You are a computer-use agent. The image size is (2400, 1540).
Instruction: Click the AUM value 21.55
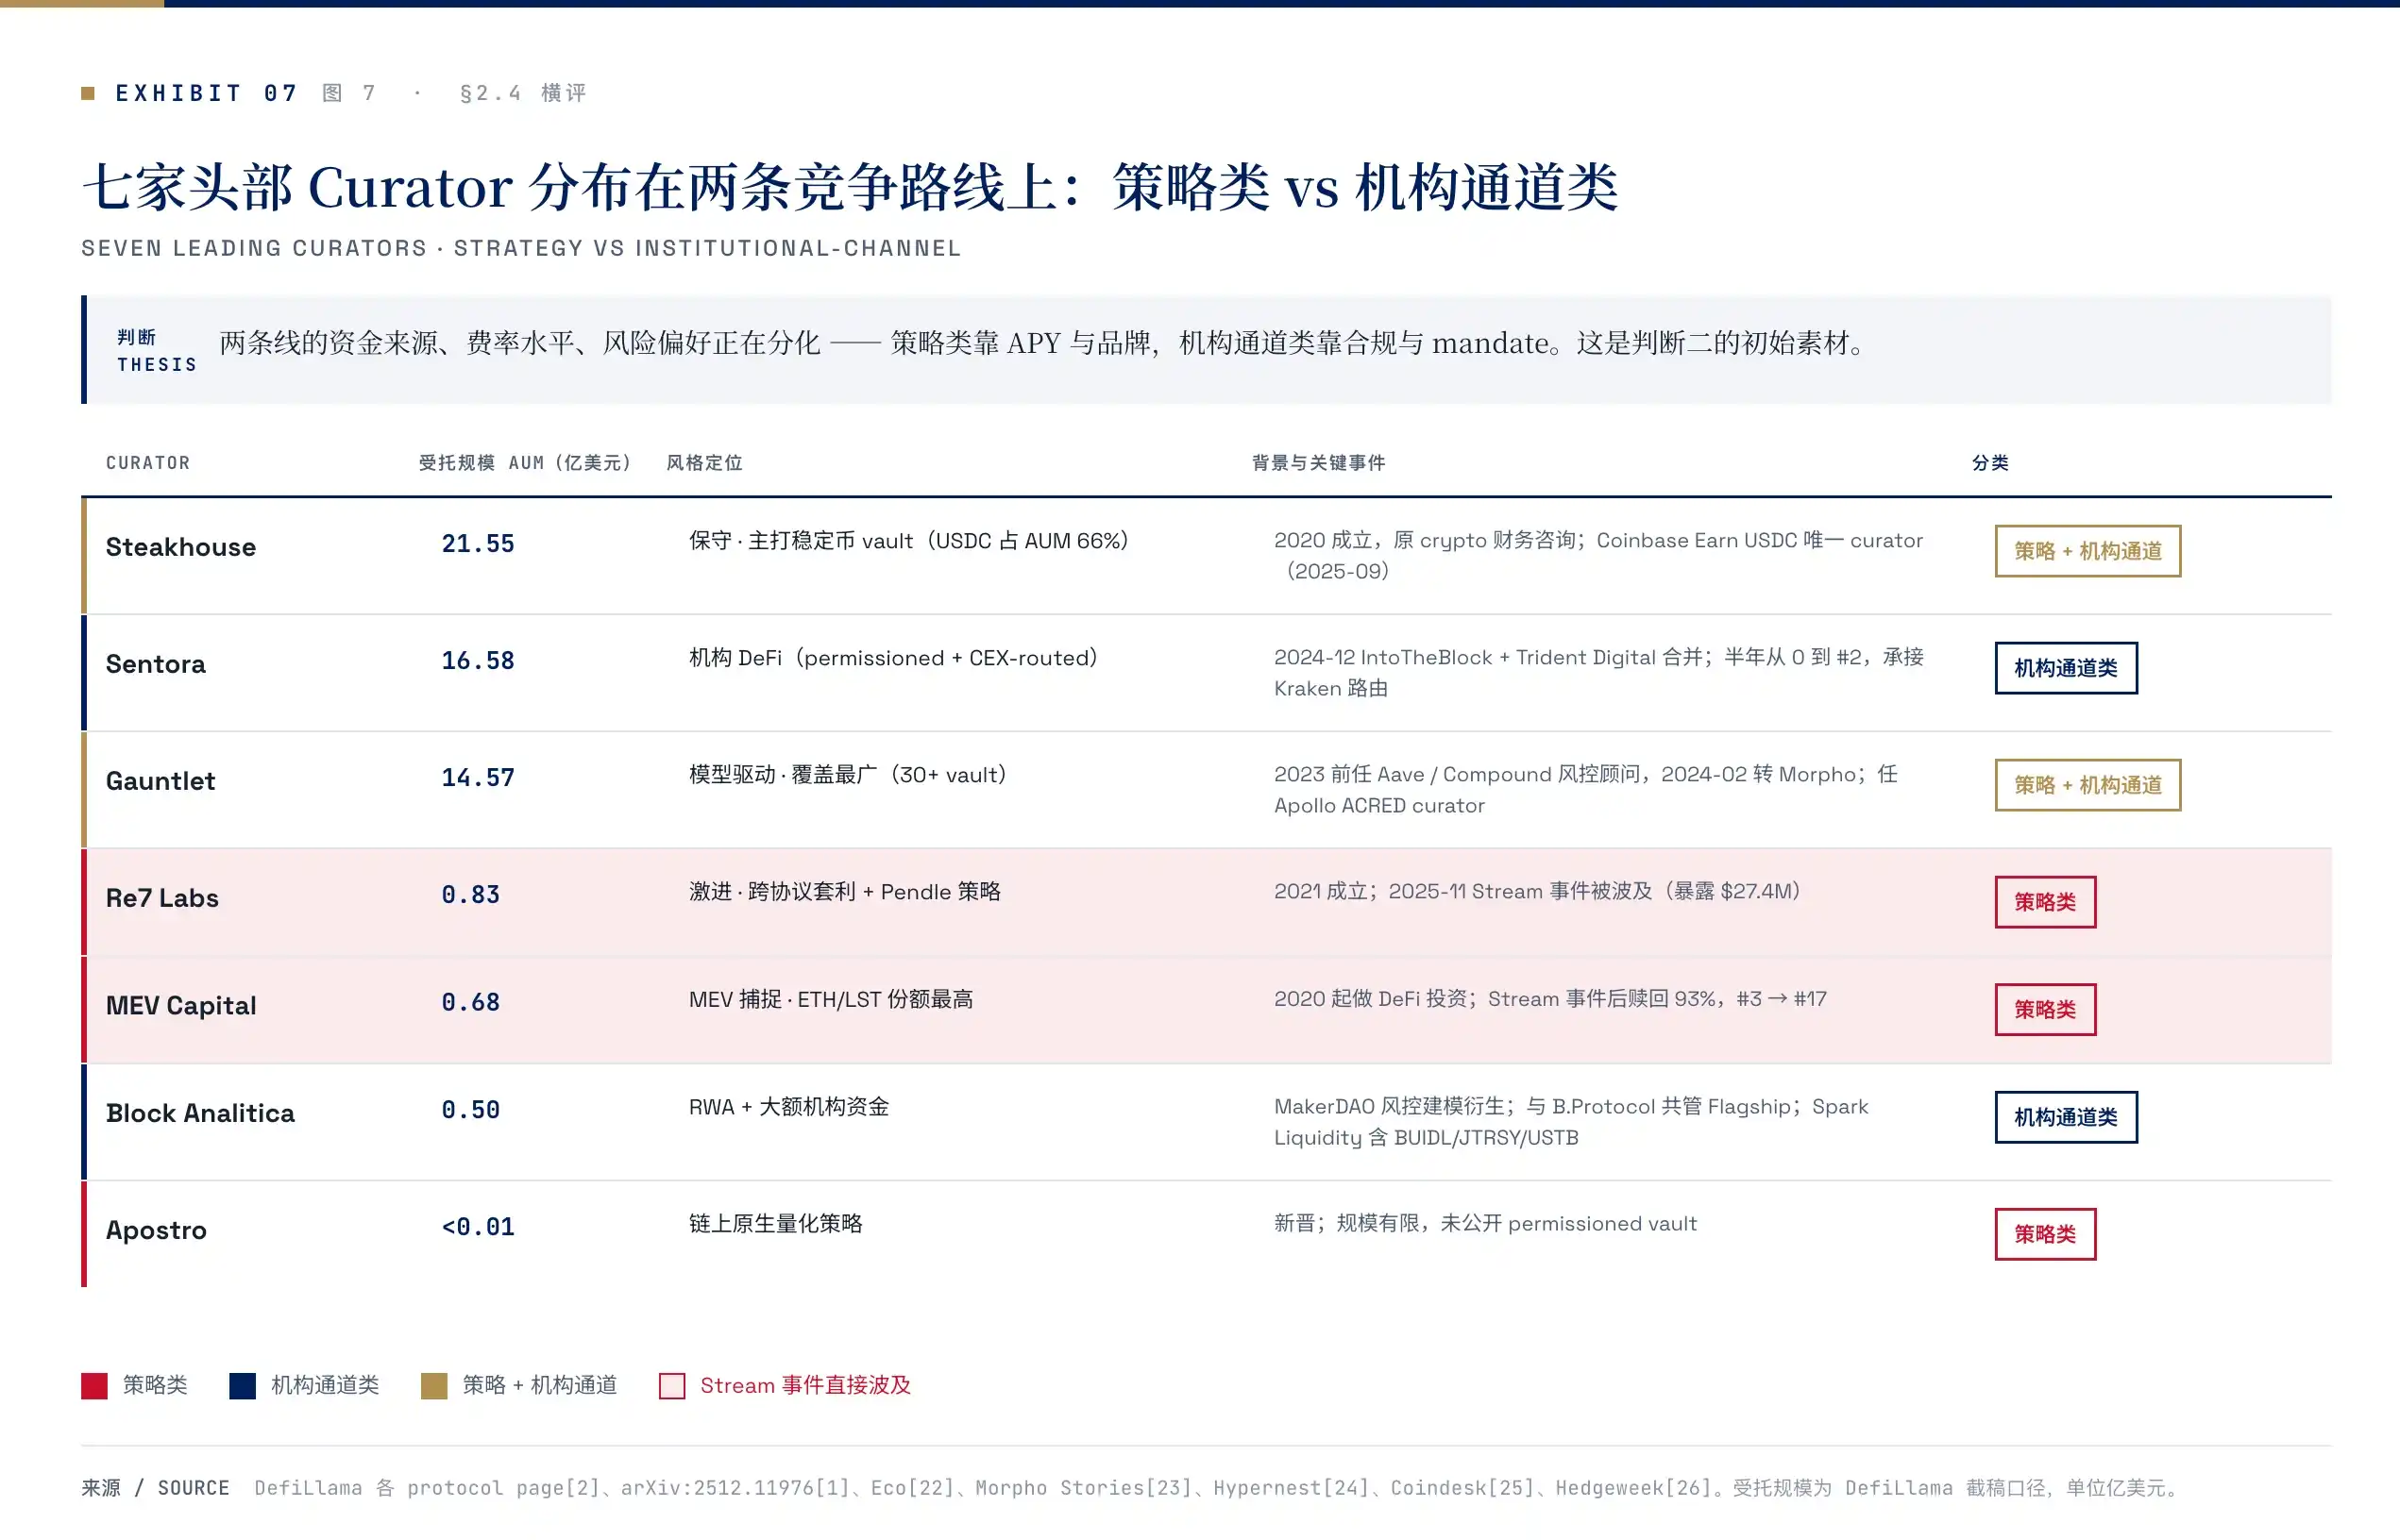[x=478, y=544]
